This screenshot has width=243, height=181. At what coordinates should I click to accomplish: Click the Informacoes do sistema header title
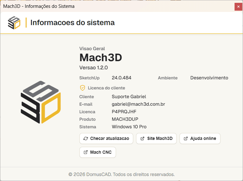(x=73, y=23)
